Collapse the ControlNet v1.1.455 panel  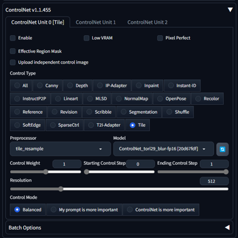pos(230,10)
